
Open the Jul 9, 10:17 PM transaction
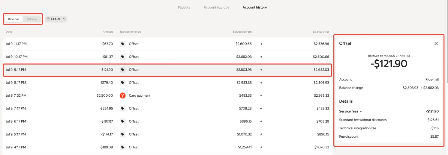167,57
